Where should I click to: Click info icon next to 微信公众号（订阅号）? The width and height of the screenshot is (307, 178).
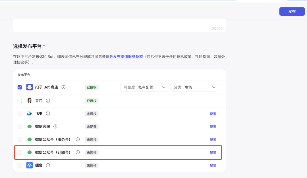(x=78, y=152)
